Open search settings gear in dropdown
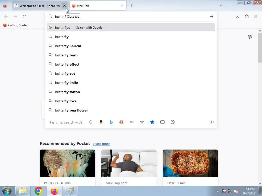This screenshot has height=196, width=262. [212, 122]
